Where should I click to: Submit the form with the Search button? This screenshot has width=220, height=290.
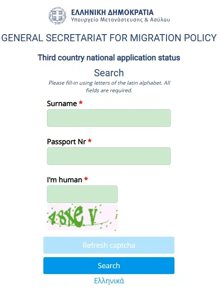coord(109,266)
